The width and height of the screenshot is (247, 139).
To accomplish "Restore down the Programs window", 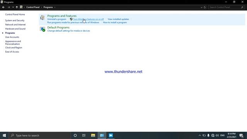I will coord(234,2).
